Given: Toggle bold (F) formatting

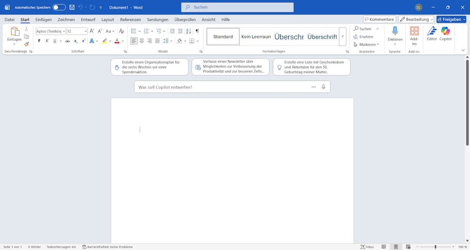Looking at the screenshot, I should click(x=39, y=41).
